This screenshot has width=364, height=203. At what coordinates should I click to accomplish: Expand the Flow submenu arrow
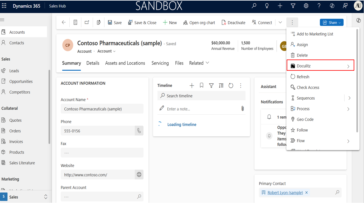348,141
